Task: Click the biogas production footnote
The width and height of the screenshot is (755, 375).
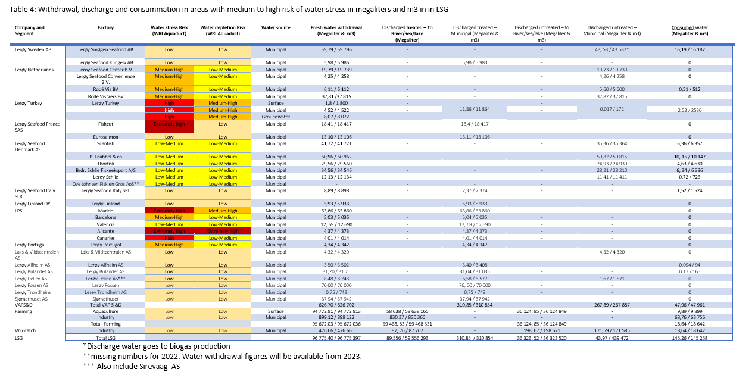Action: (x=156, y=346)
